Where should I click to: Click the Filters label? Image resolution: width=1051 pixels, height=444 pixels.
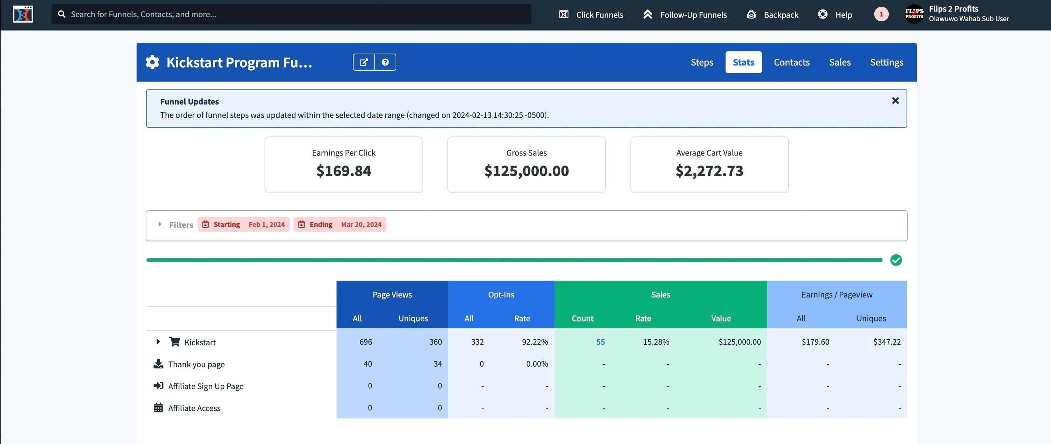[x=181, y=225]
